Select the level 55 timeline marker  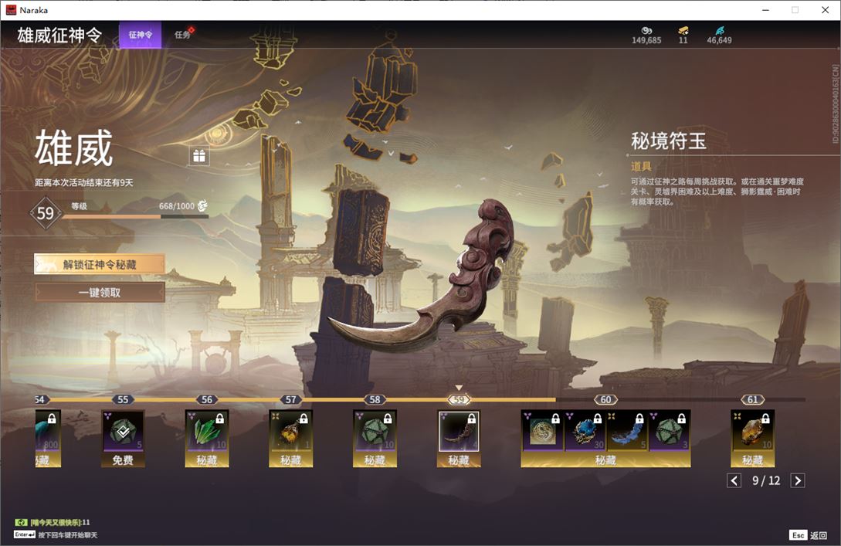pyautogui.click(x=123, y=399)
